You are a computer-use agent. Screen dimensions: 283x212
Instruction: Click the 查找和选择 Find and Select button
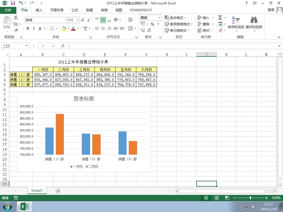coord(254,24)
